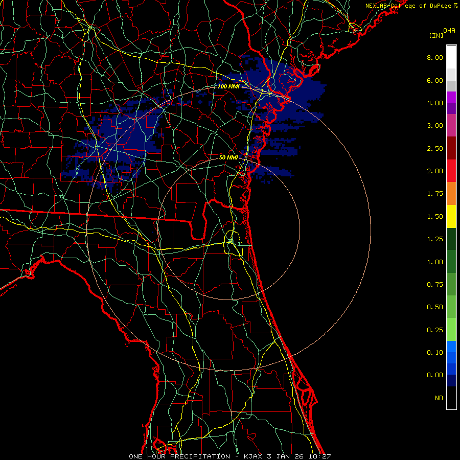Click the '6.00' legend value
The height and width of the screenshot is (460, 460).
coord(435,80)
